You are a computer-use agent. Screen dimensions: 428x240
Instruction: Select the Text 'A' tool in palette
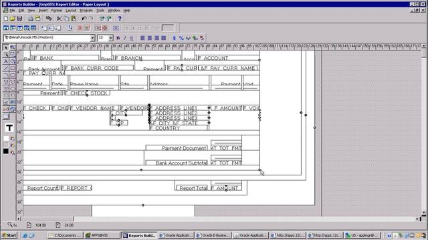[6, 61]
